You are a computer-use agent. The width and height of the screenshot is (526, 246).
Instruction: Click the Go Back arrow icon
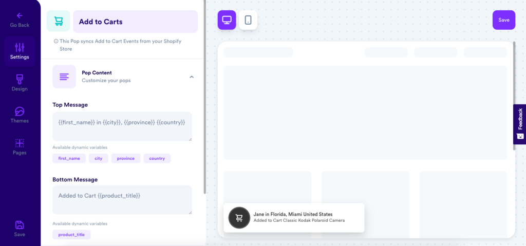[20, 15]
